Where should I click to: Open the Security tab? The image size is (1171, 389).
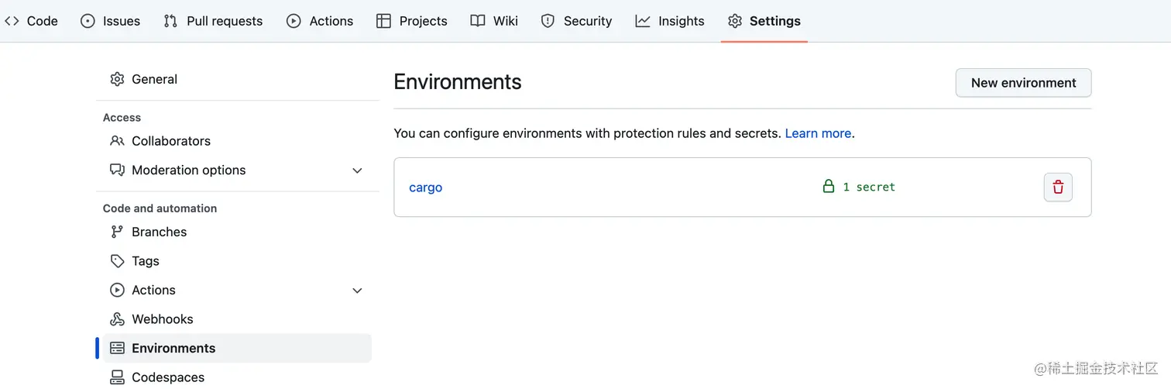576,21
